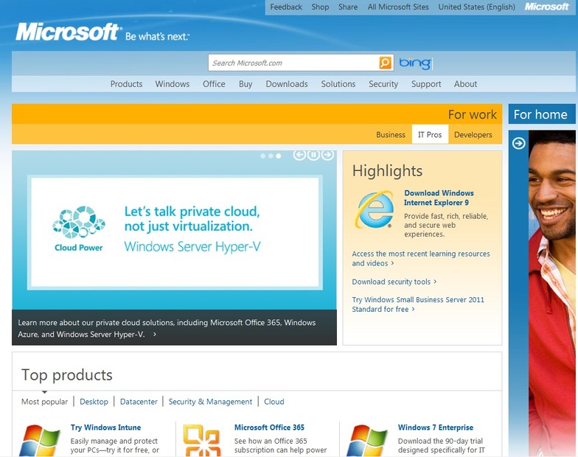Viewport: 578px width, 457px height.
Task: Click the Internet Explorer 9 logo
Action: point(375,209)
